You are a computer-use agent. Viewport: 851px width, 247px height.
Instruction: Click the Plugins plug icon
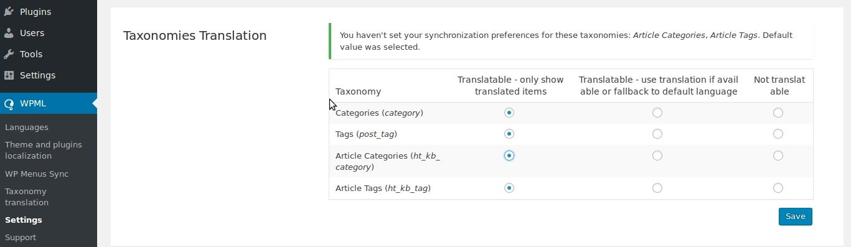coord(9,12)
